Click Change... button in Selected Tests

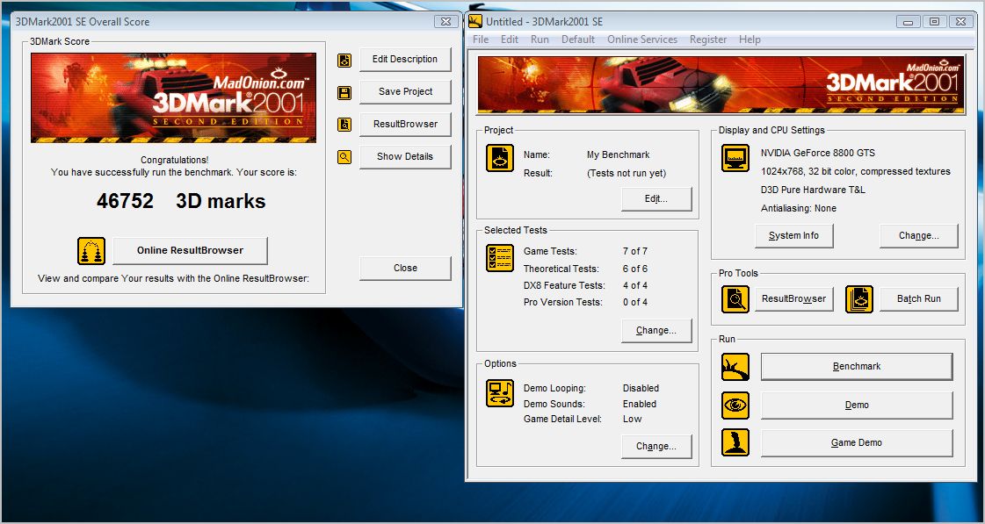pos(656,331)
